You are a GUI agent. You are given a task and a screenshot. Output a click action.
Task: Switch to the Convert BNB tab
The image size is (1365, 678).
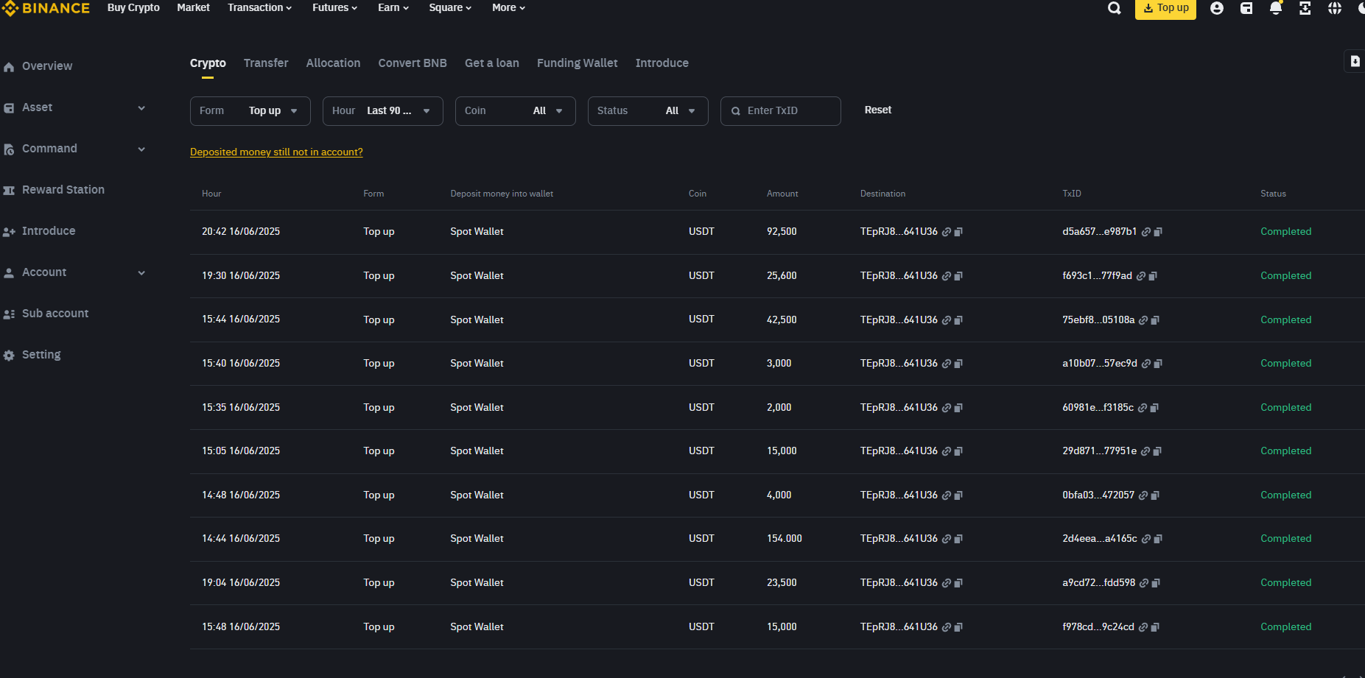(413, 63)
